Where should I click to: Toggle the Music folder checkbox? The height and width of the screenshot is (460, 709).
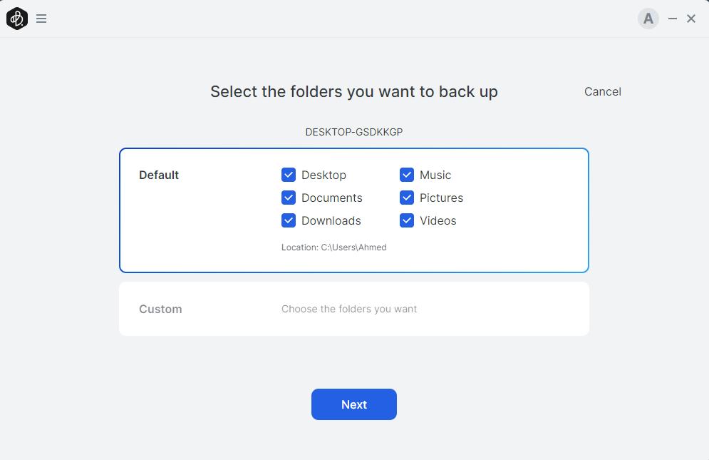coord(407,175)
